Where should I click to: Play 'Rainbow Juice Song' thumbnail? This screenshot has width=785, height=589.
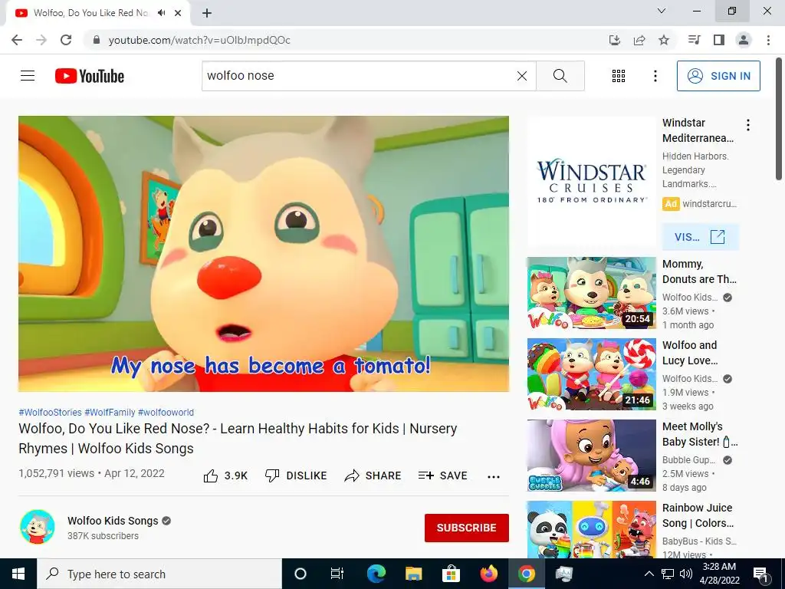(x=591, y=529)
